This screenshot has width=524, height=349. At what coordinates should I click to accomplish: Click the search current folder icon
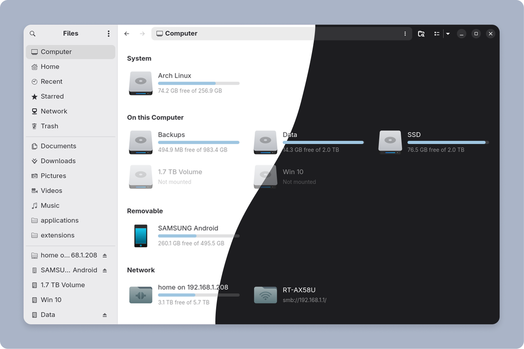tap(421, 34)
